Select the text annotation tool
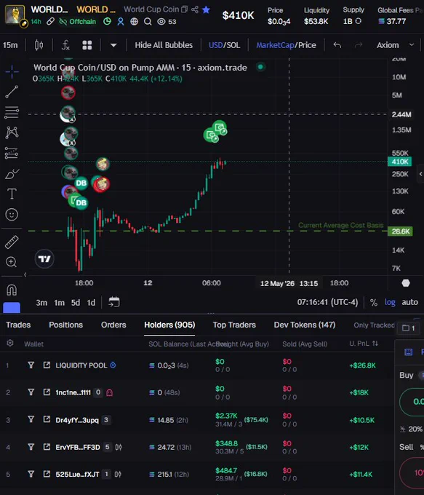 tap(12, 194)
